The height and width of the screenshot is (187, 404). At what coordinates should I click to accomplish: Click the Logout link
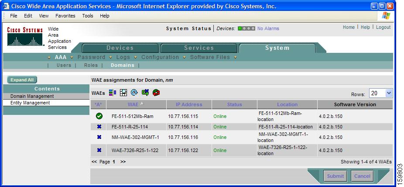383,27
